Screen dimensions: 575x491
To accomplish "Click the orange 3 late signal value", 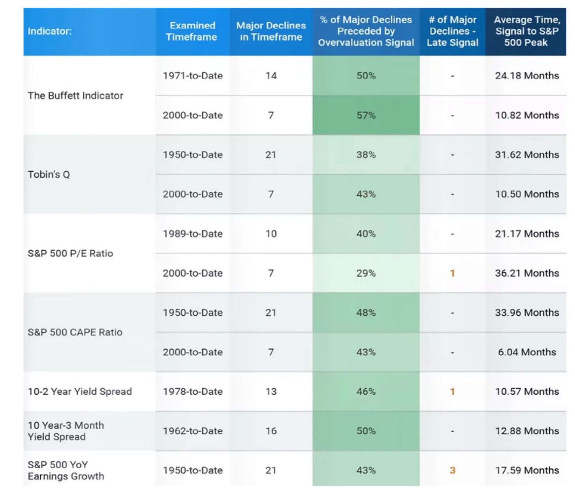I will pyautogui.click(x=453, y=470).
